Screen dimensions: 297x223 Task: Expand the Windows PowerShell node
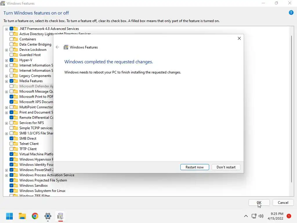(x=6, y=170)
